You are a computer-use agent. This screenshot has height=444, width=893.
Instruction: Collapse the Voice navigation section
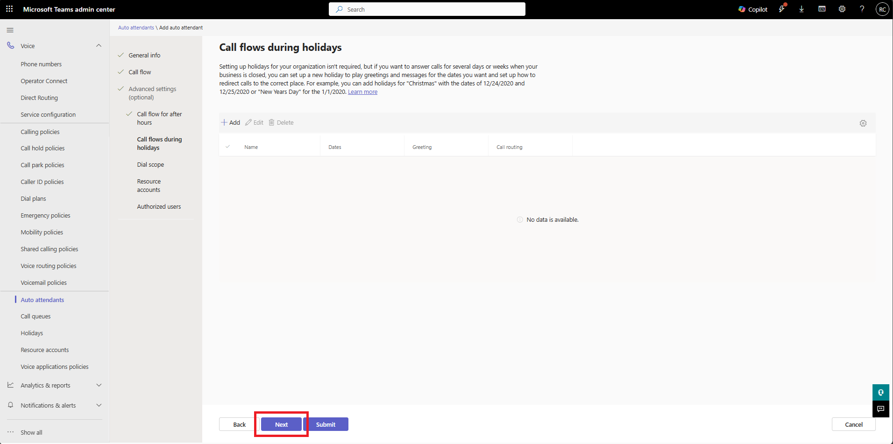point(99,46)
